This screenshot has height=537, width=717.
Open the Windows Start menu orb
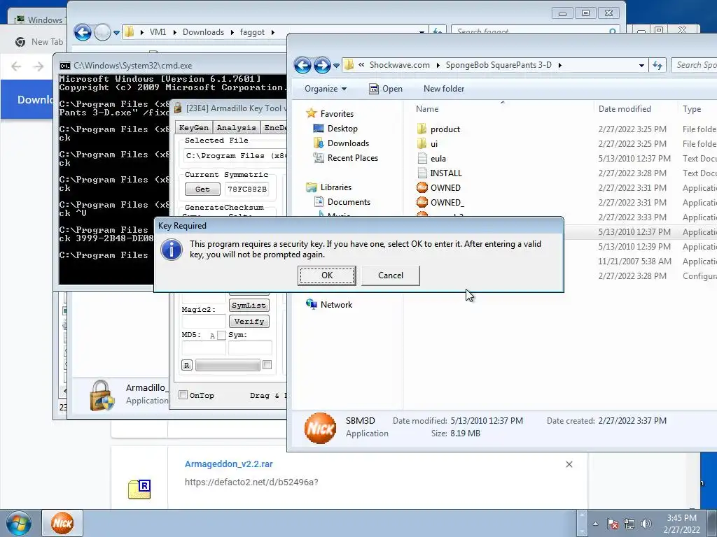pos(19,523)
